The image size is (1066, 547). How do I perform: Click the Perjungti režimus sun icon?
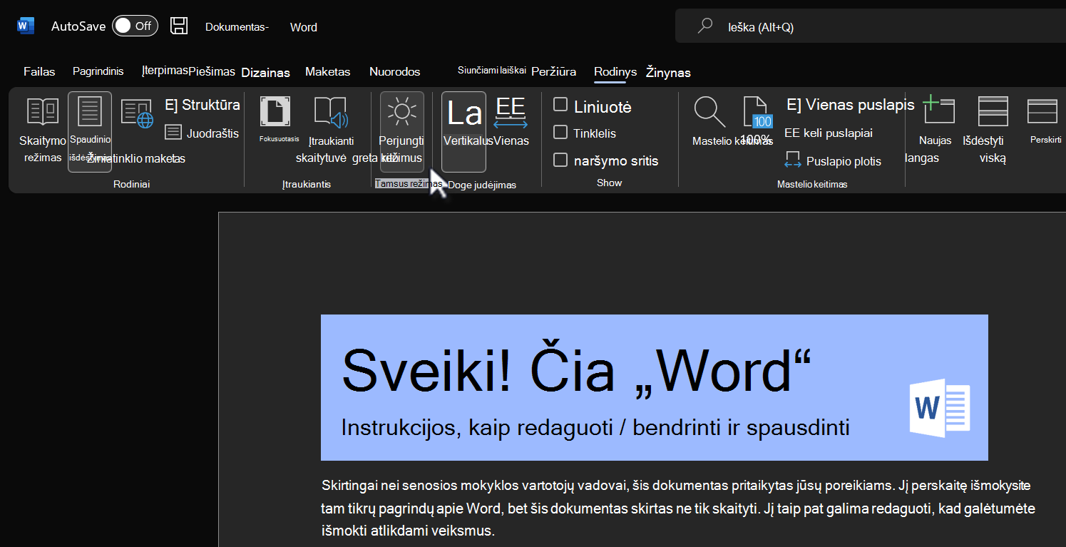(401, 111)
